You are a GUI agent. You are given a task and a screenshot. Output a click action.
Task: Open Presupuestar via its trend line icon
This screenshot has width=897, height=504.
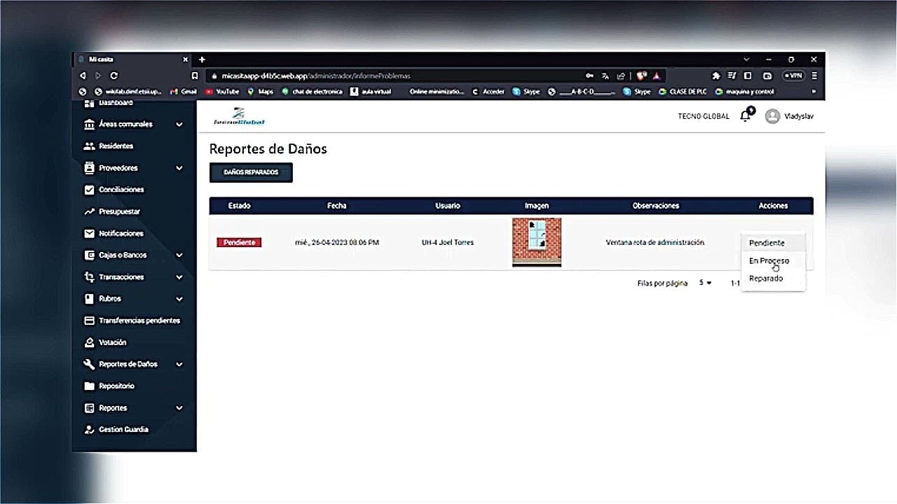click(89, 211)
